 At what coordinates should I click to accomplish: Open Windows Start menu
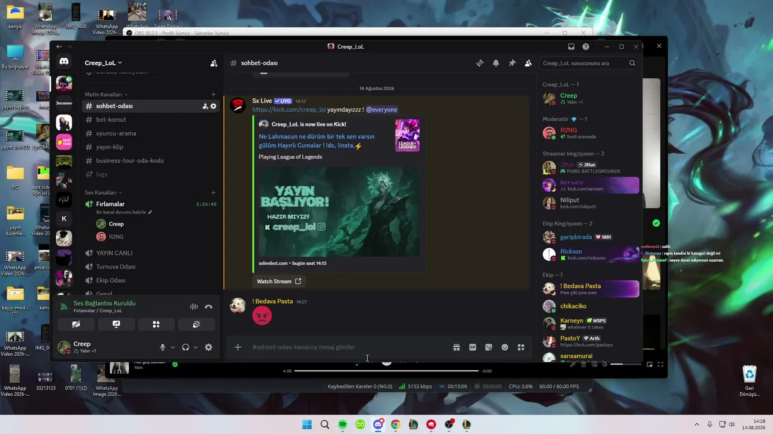(x=307, y=424)
